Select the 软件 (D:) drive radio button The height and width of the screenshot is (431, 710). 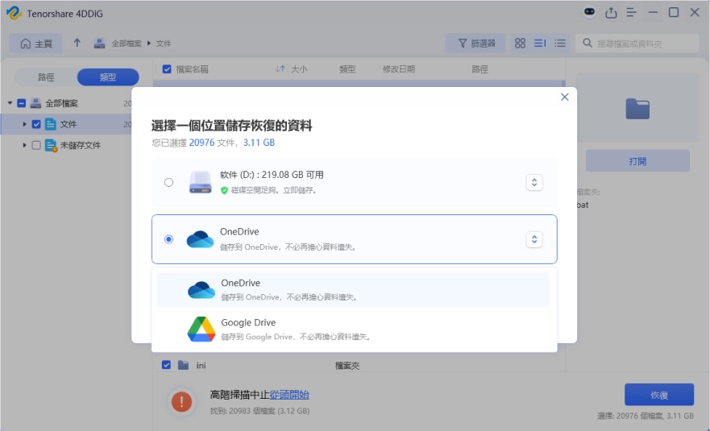168,182
